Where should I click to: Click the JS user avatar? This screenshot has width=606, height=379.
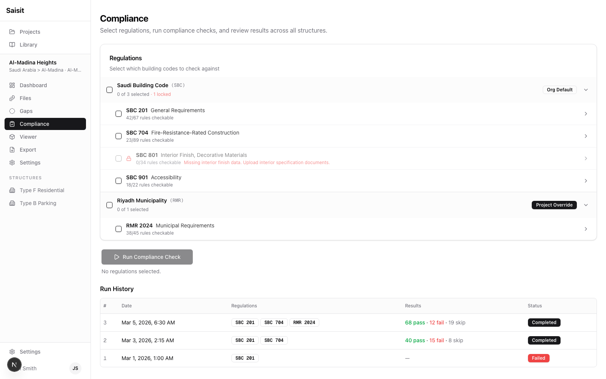(x=75, y=368)
